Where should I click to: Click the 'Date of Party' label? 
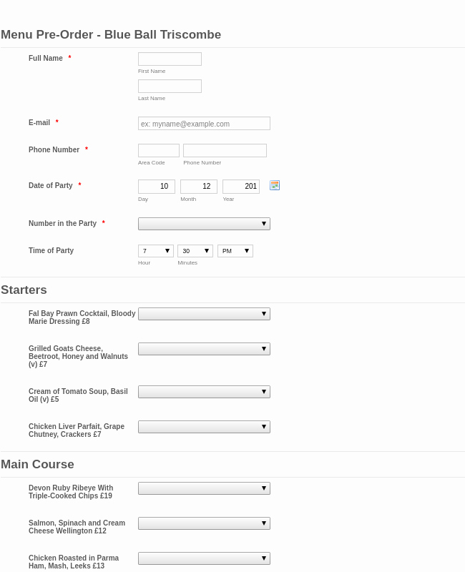tap(51, 185)
